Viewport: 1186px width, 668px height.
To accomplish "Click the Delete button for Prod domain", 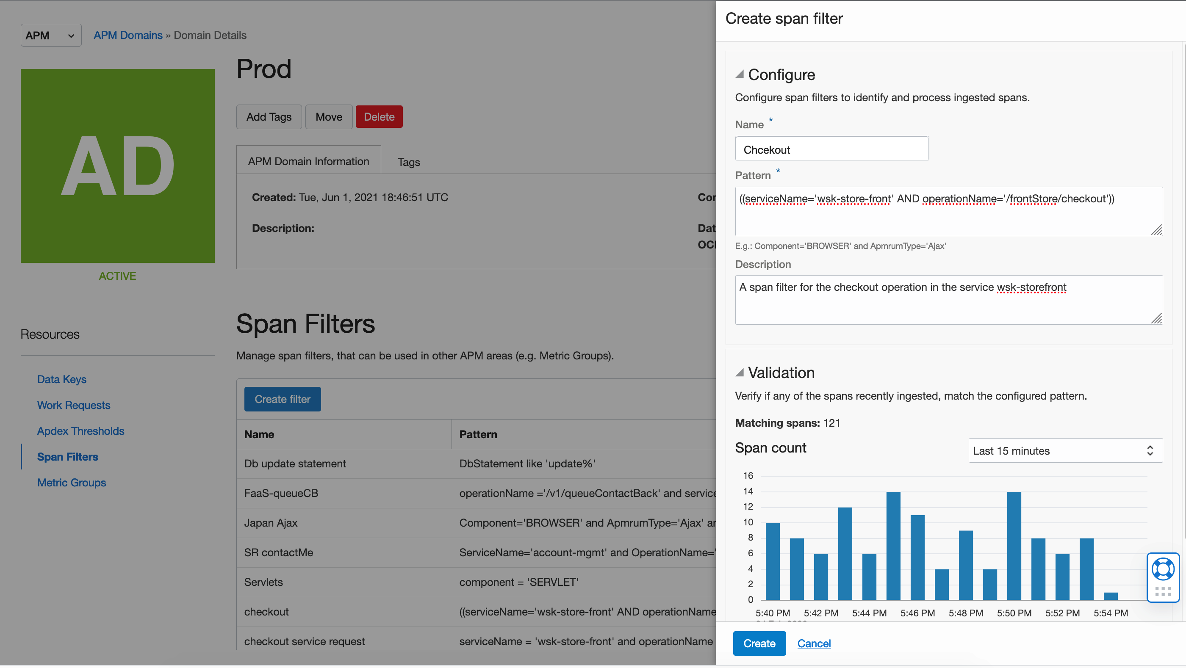I will click(x=379, y=116).
